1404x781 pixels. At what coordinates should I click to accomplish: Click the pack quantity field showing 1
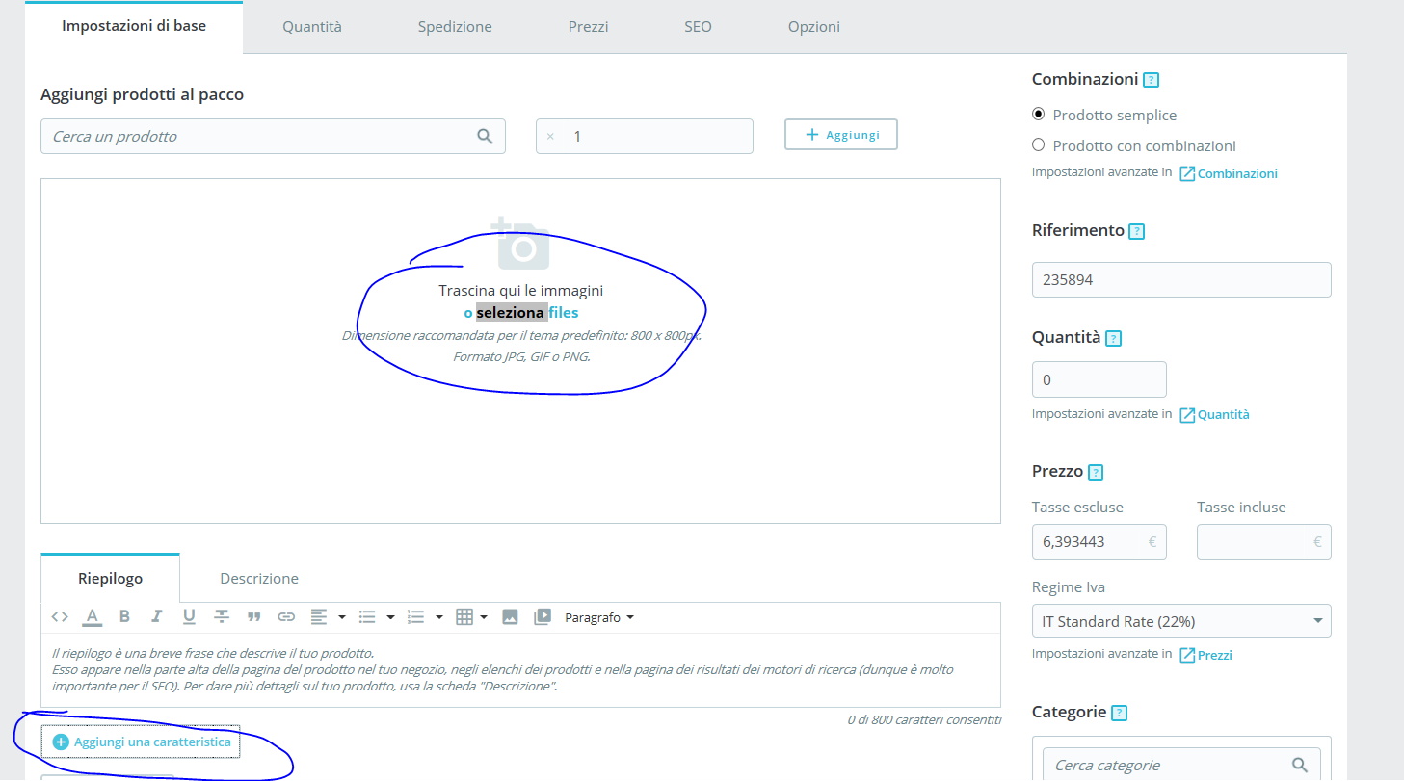click(x=644, y=136)
